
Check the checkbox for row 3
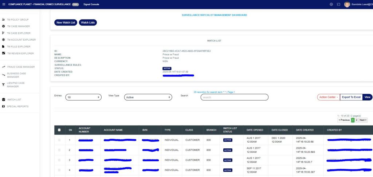[59, 160]
